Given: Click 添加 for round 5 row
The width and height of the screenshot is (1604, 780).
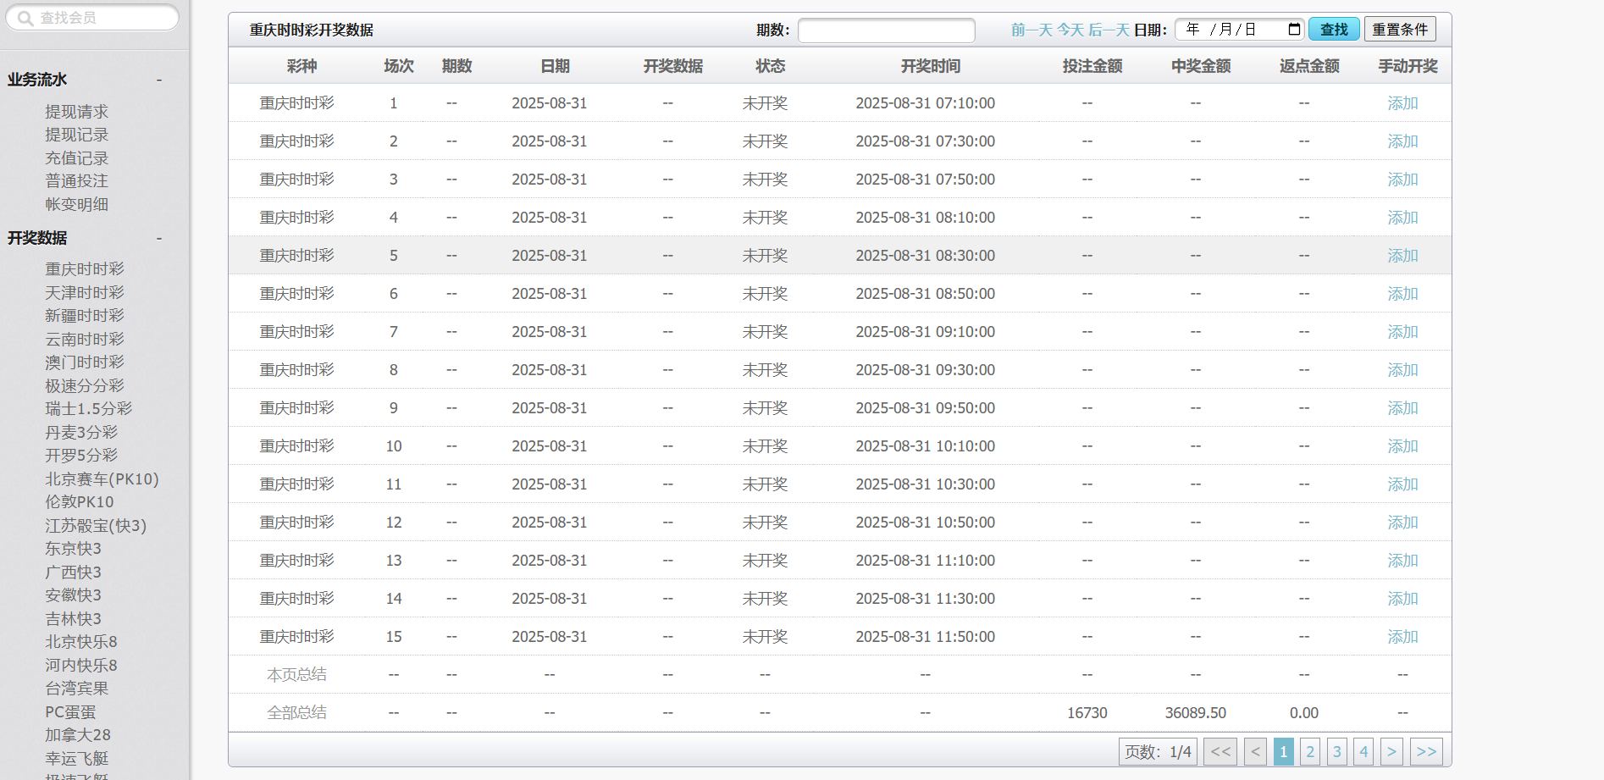Looking at the screenshot, I should click(1402, 256).
